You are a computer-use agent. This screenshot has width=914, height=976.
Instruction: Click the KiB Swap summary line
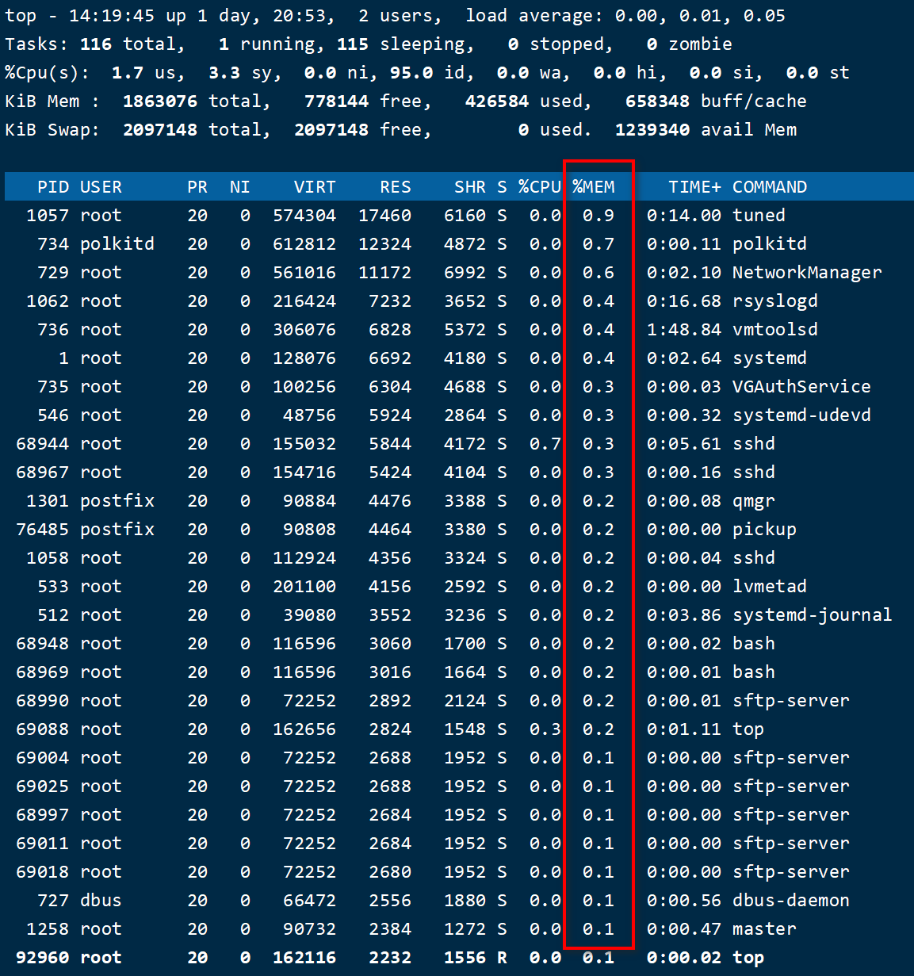317,129
